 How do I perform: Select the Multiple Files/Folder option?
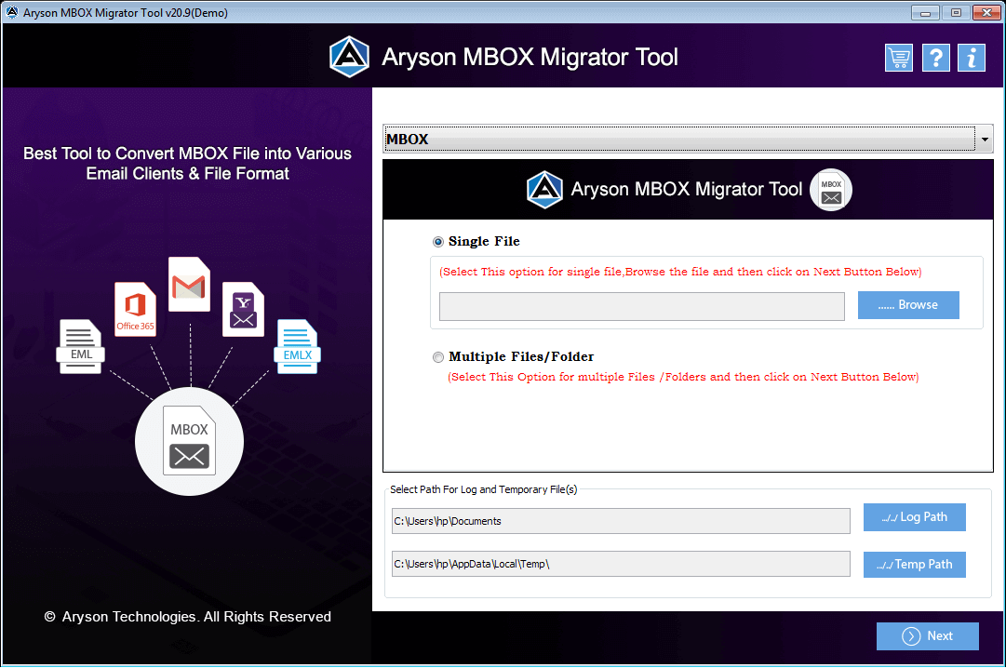[438, 357]
